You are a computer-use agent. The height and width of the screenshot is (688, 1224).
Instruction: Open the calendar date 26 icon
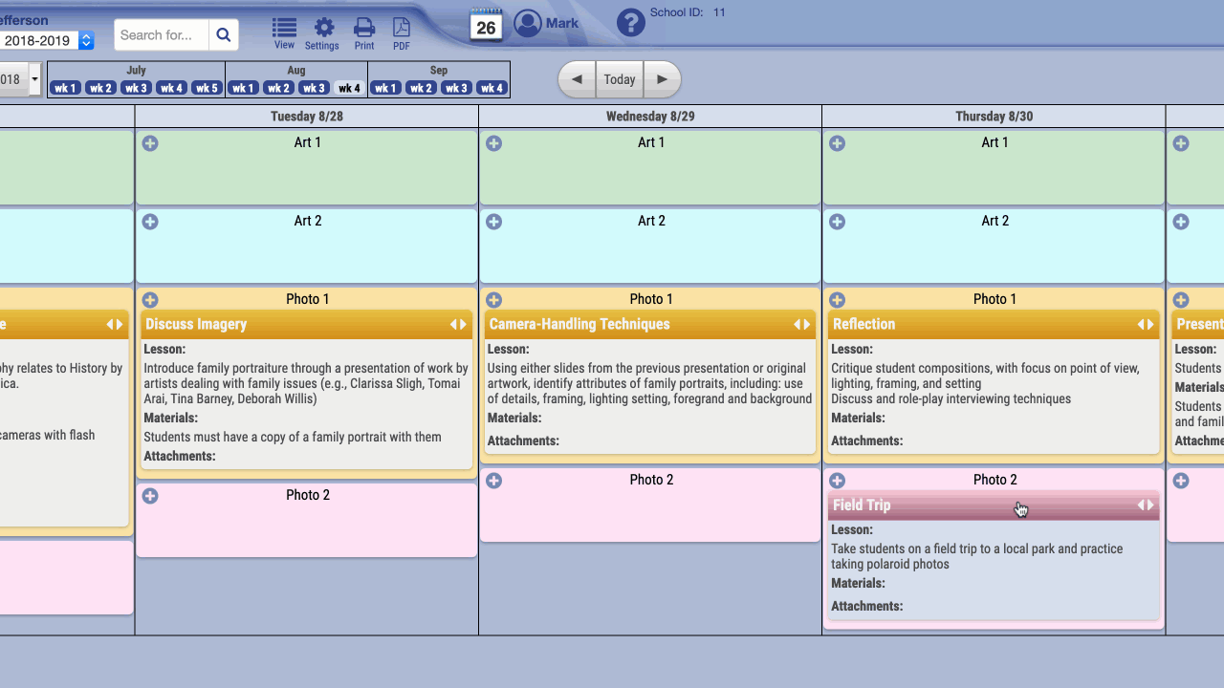point(486,25)
